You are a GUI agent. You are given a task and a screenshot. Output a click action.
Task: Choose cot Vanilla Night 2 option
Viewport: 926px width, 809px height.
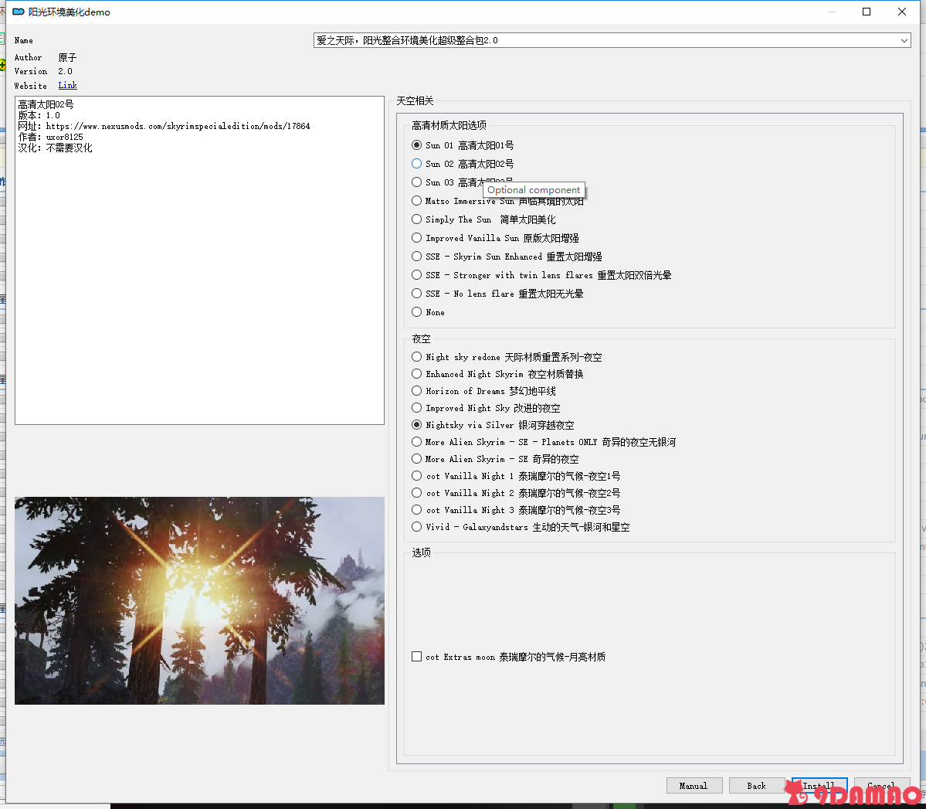pos(417,493)
